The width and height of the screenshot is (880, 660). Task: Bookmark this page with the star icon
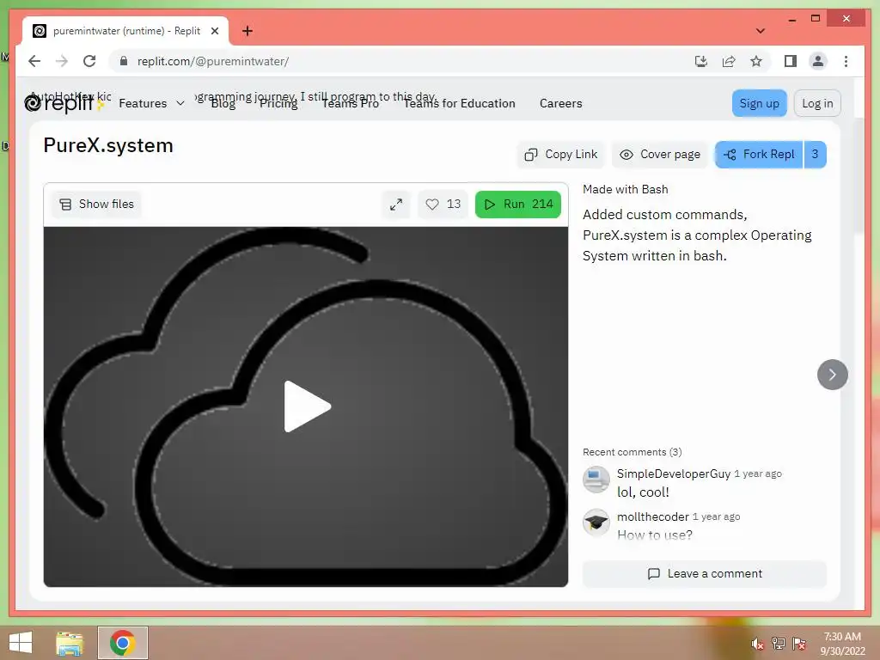756,61
